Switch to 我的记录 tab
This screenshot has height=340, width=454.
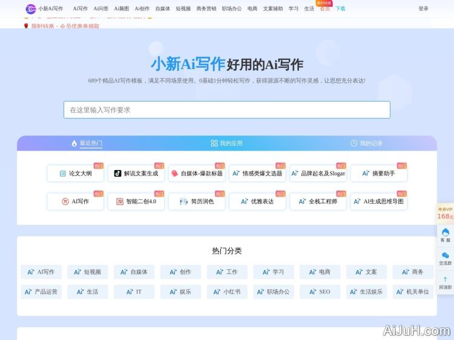pos(366,143)
